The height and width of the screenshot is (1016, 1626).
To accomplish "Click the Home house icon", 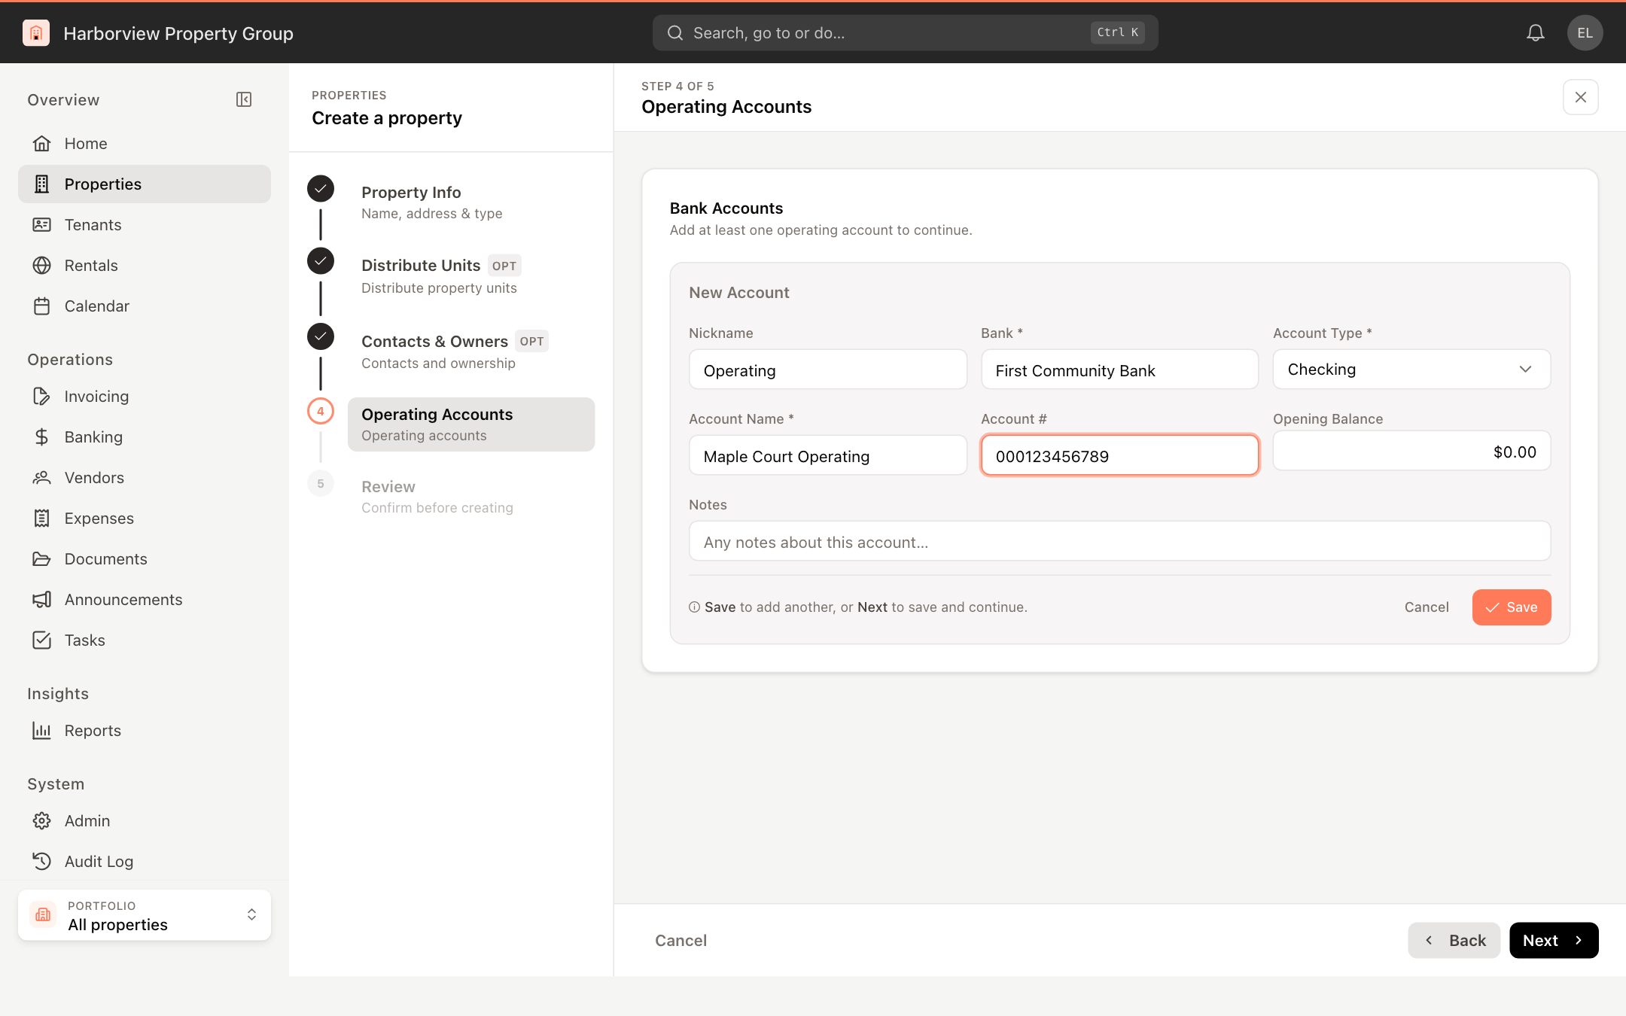I will click(x=42, y=143).
